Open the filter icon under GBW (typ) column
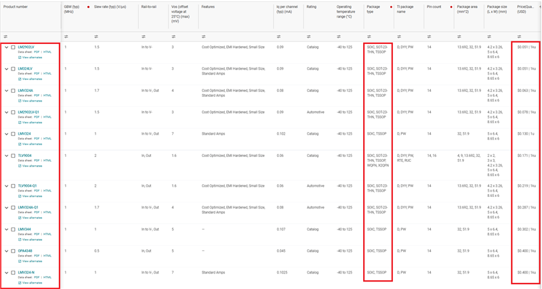This screenshot has width=542, height=289. pyautogui.click(x=66, y=37)
